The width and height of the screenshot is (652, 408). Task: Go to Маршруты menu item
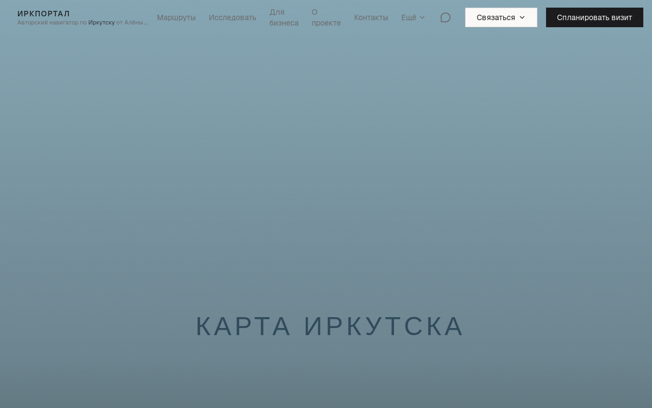[176, 17]
